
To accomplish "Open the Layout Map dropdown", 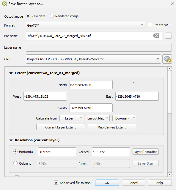I will point(98,118).
